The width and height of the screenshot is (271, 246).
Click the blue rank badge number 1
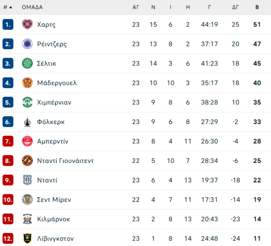8,24
